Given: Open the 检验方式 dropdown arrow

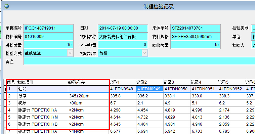Looking at the screenshot, I should coord(70,53).
